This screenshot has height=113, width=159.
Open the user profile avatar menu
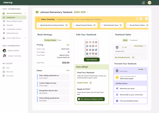click(149, 3)
